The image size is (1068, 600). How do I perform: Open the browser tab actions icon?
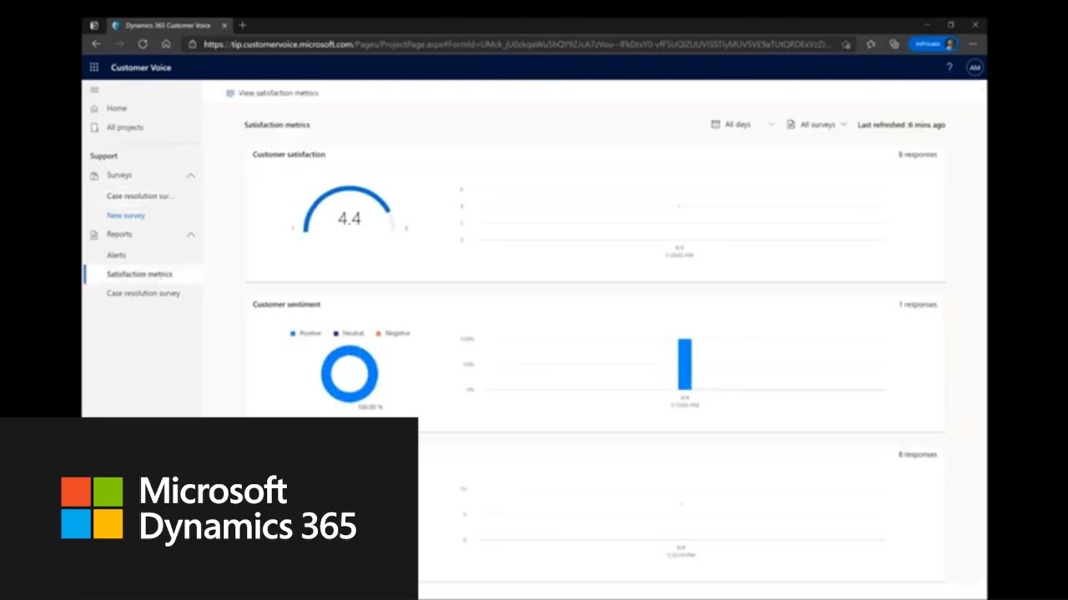pyautogui.click(x=93, y=26)
